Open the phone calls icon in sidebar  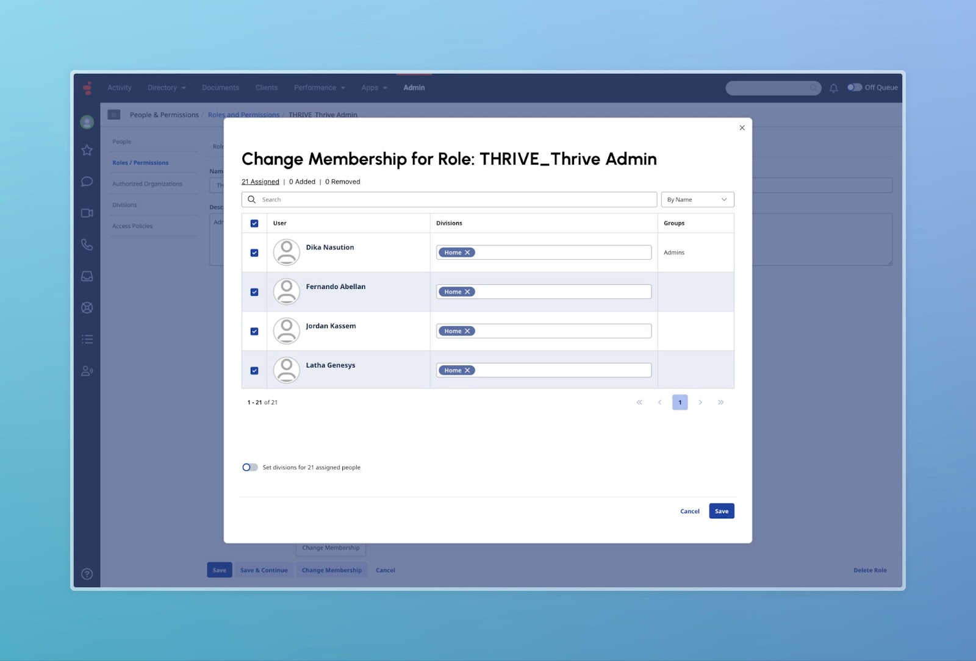click(87, 245)
